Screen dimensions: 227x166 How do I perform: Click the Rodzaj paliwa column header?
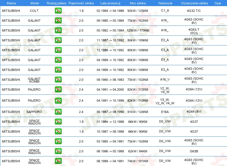[x=56, y=3]
